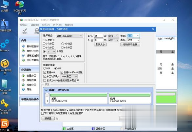
Task: Select the 4个分区 radio button
Action: pyautogui.click(x=63, y=44)
